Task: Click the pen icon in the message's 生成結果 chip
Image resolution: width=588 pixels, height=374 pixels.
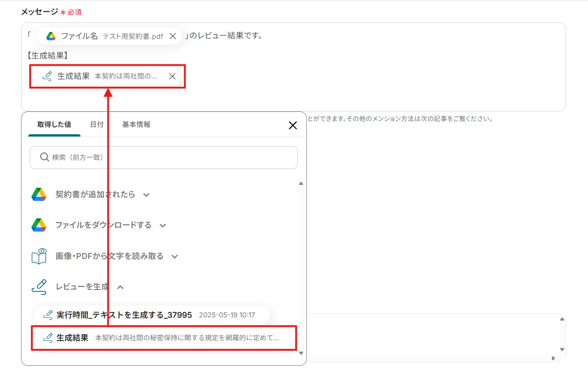Action: click(47, 76)
